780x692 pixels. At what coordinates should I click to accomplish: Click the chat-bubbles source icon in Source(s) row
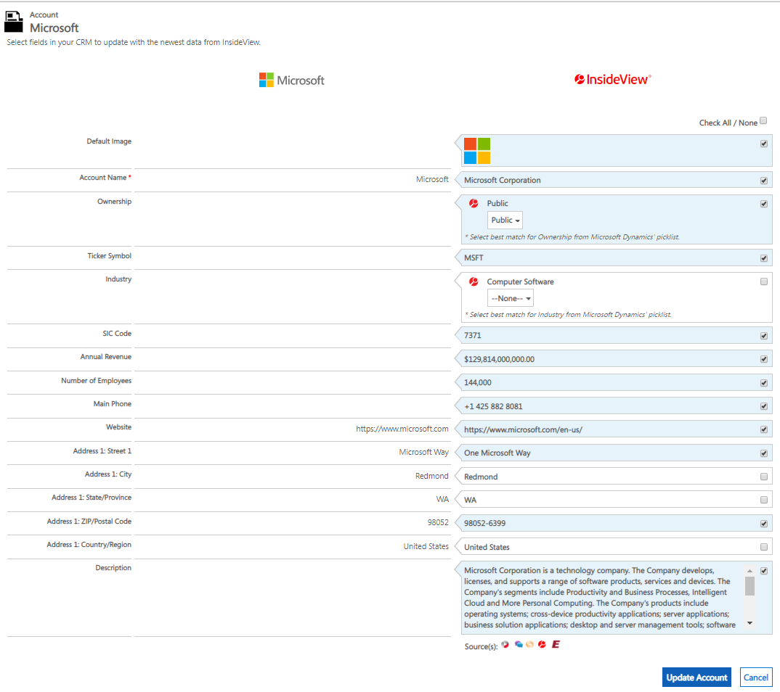click(517, 644)
